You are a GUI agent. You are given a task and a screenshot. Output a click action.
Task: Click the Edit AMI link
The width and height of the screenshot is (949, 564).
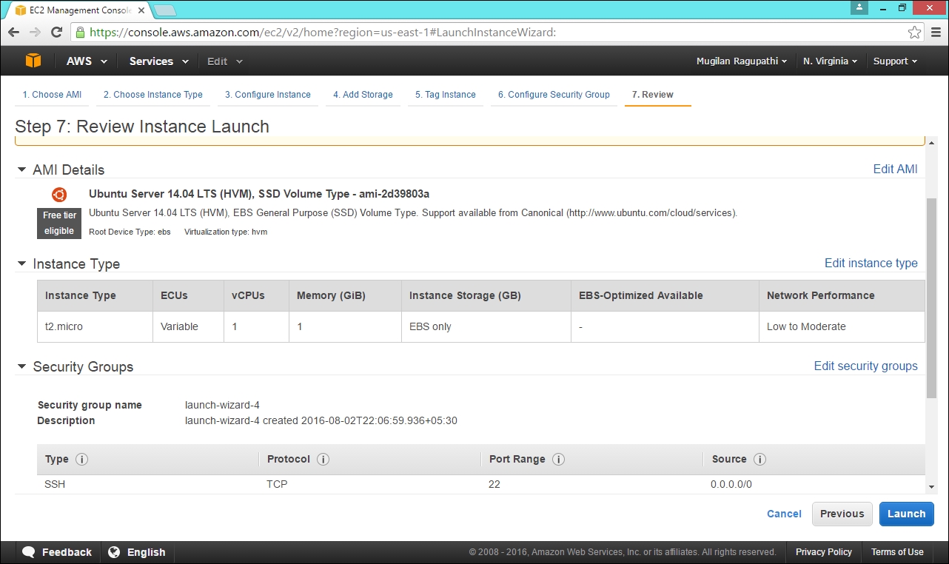[895, 169]
